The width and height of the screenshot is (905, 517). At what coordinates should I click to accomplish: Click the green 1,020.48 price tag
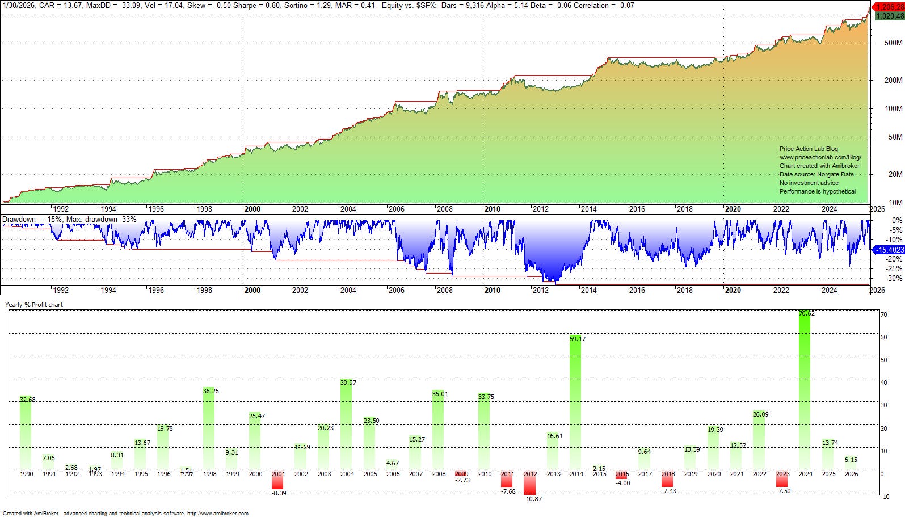[890, 16]
